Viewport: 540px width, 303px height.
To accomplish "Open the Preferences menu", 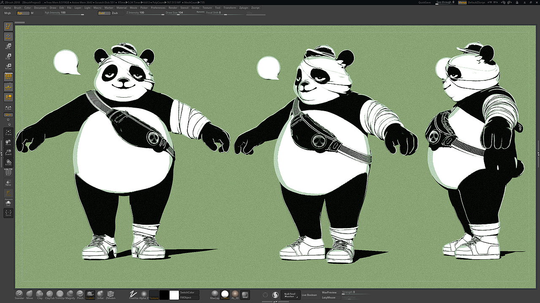I will tap(158, 8).
